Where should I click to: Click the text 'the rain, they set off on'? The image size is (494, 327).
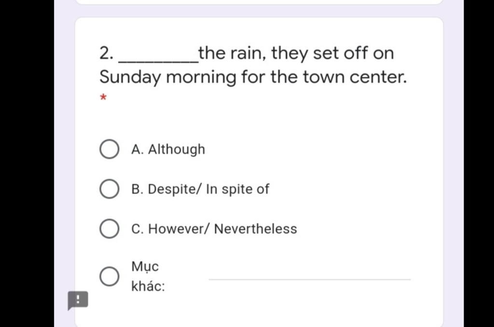tap(296, 53)
